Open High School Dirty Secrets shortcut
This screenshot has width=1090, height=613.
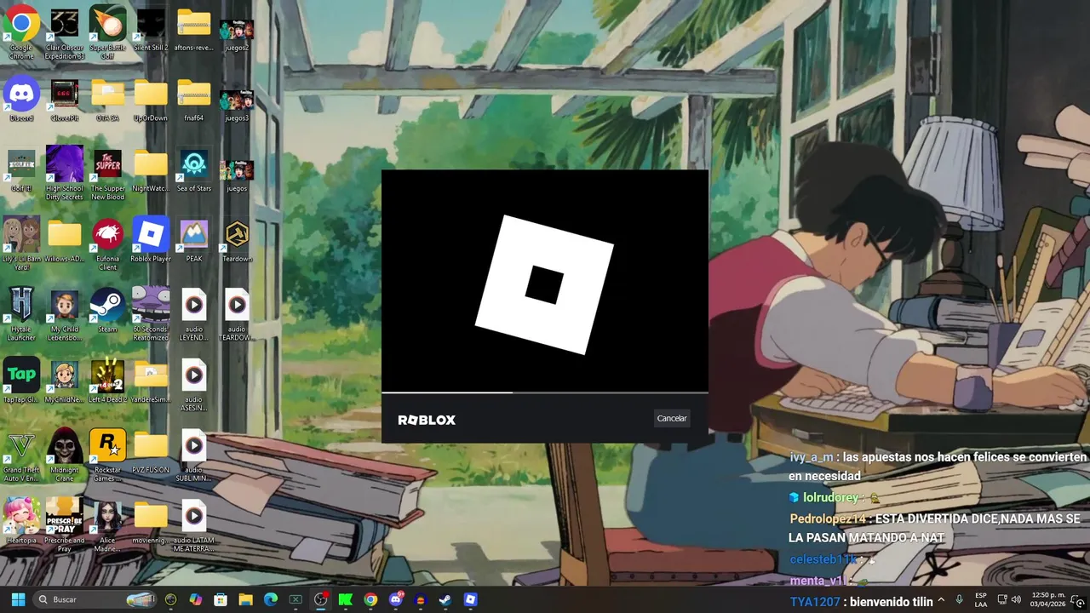pos(65,174)
